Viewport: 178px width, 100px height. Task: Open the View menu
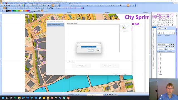(17, 3)
